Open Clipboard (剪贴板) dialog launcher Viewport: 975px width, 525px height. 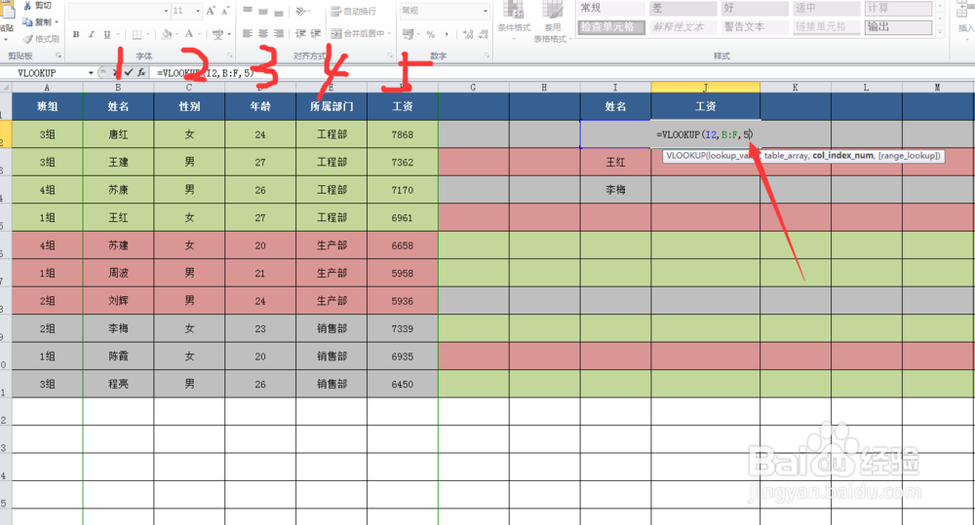pyautogui.click(x=58, y=56)
